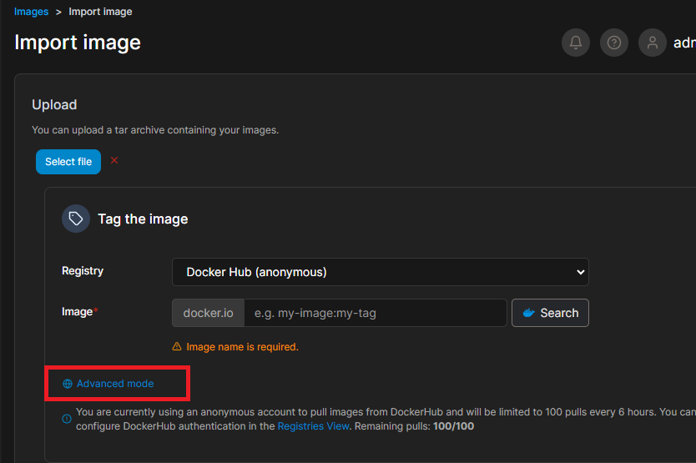Click the docker.io registry prefix
The image size is (696, 463).
(x=208, y=313)
